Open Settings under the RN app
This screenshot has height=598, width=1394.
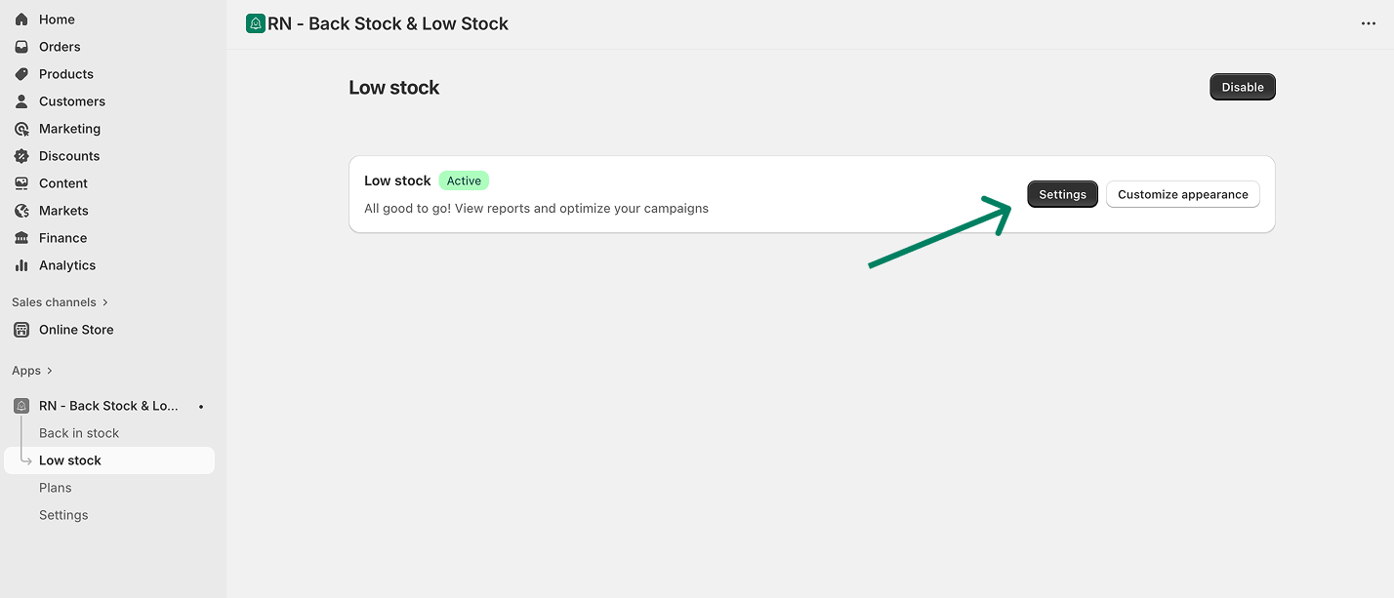click(63, 515)
